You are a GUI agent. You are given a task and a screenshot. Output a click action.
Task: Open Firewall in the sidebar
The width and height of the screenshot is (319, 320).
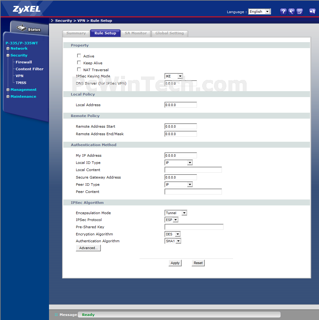(x=24, y=62)
